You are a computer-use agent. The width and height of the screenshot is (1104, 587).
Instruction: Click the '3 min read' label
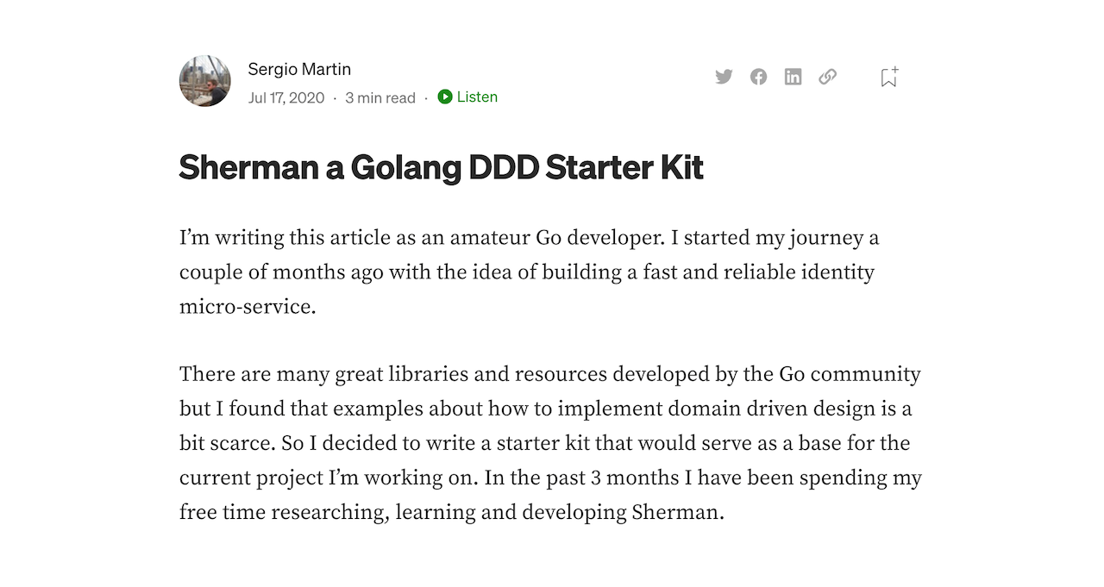coord(380,97)
